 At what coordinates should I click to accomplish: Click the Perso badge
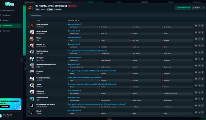[37, 9]
